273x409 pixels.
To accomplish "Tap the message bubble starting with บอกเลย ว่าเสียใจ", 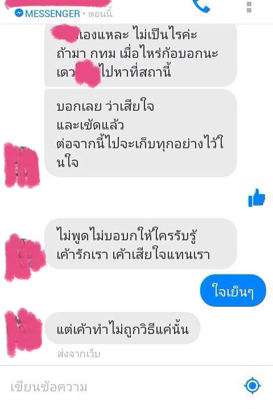I will (x=140, y=133).
